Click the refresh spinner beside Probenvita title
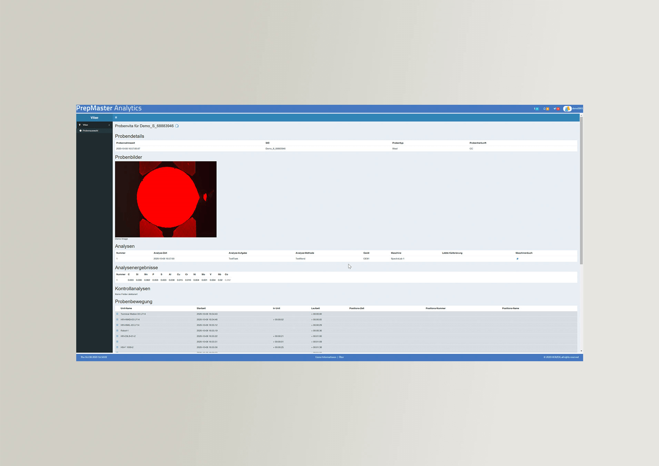The width and height of the screenshot is (659, 466). 177,126
